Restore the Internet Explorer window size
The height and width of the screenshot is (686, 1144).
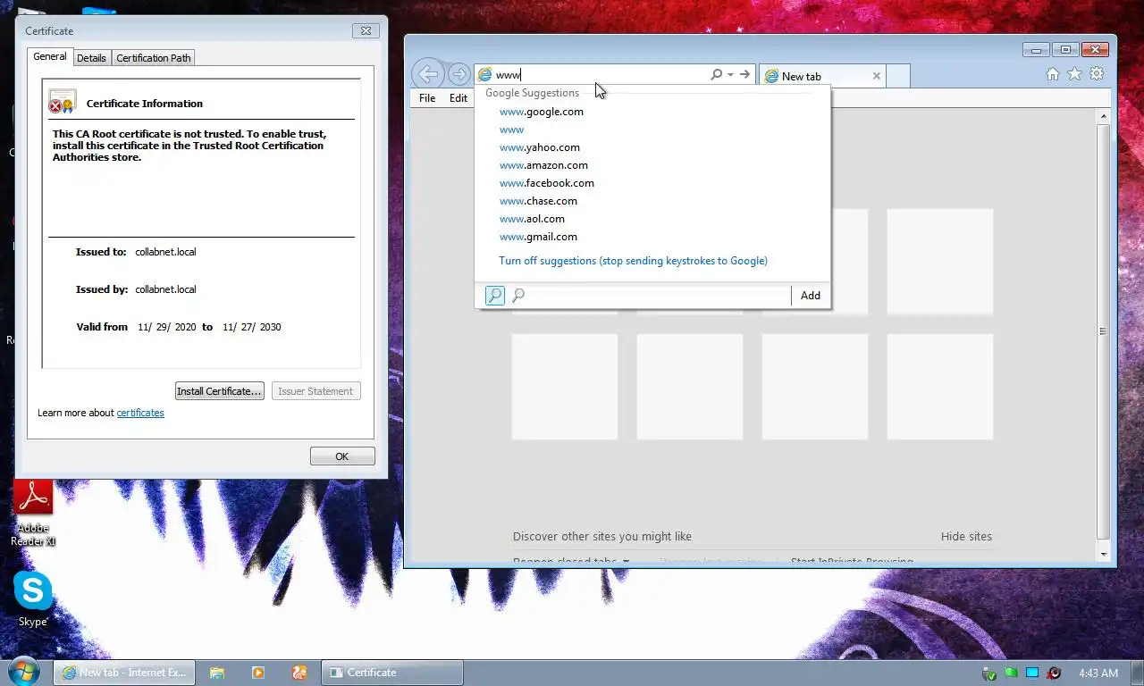(1065, 49)
